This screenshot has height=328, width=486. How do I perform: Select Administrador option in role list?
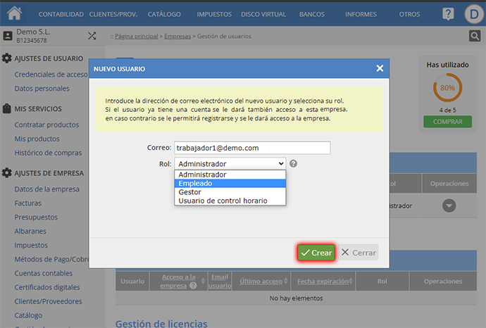(230, 175)
